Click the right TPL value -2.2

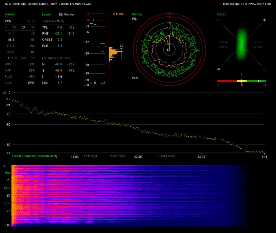pos(72,28)
